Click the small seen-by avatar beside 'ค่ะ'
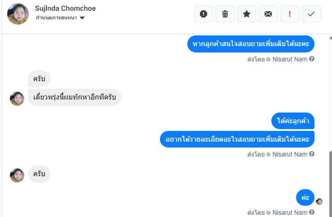332x217 pixels. click(x=319, y=201)
